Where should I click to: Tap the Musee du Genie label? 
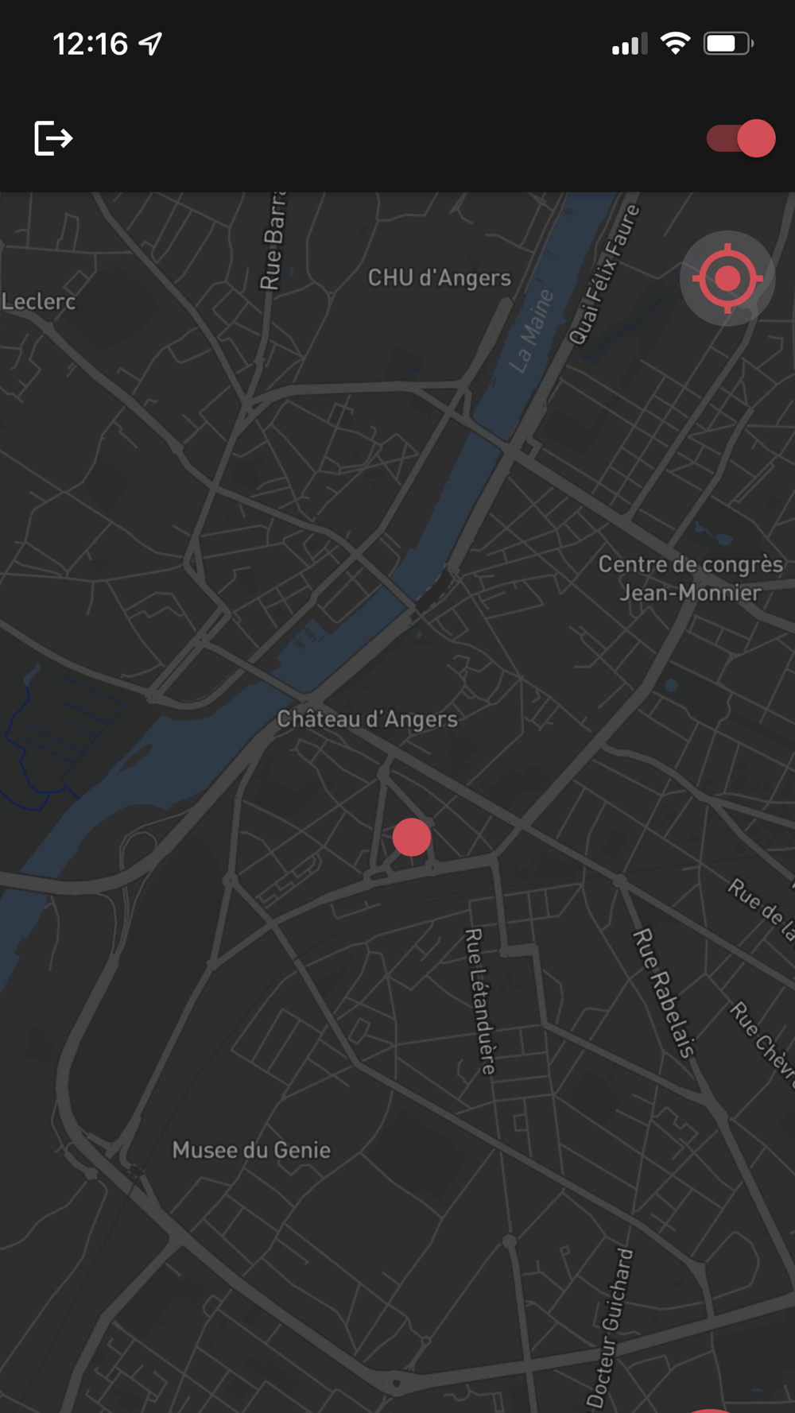pyautogui.click(x=251, y=1150)
